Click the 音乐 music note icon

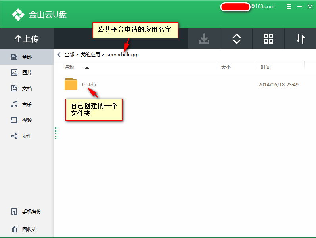pyautogui.click(x=14, y=104)
